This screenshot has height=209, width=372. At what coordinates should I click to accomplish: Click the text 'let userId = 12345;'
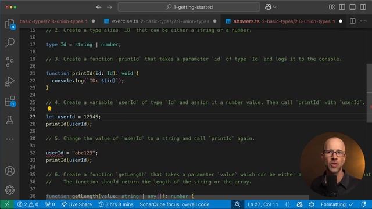[73, 117]
